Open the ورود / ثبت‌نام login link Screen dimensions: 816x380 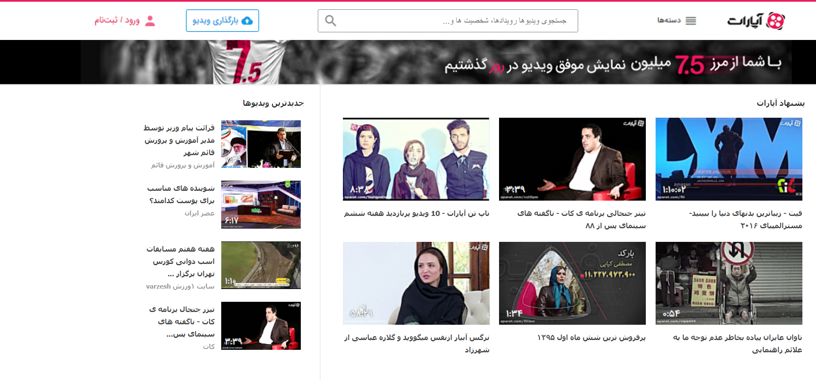117,20
